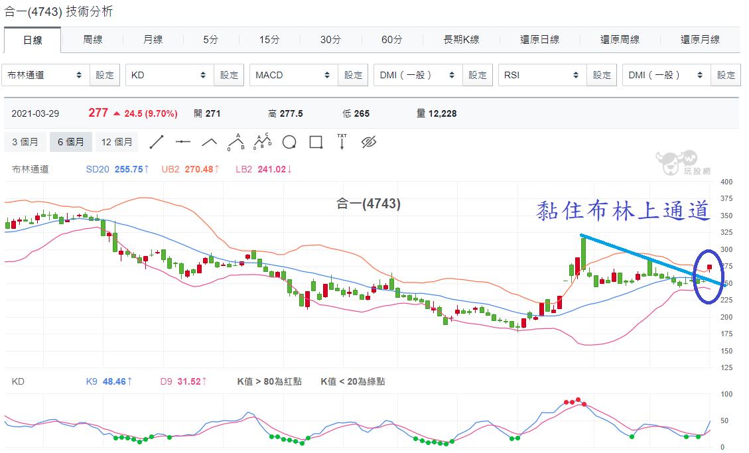
Task: Click the K9 48.46 value
Action: tap(109, 381)
